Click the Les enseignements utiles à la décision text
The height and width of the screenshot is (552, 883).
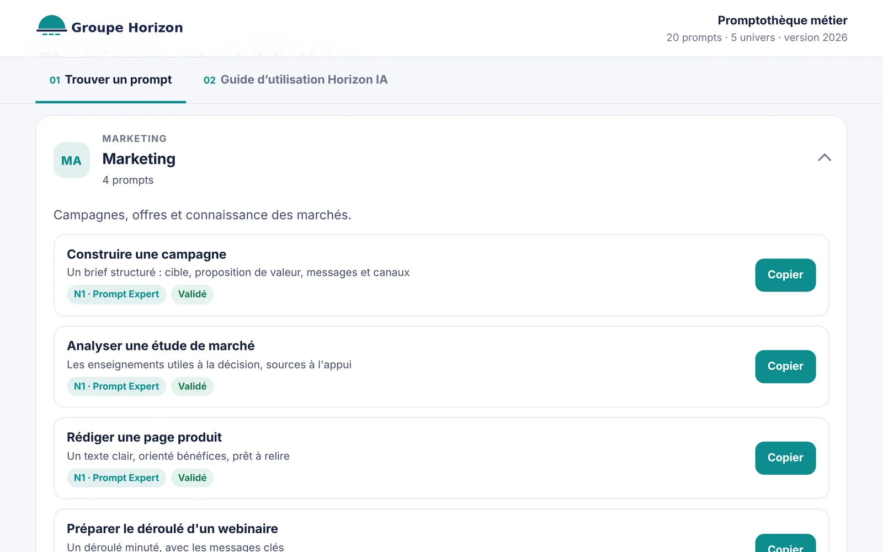[x=209, y=364]
